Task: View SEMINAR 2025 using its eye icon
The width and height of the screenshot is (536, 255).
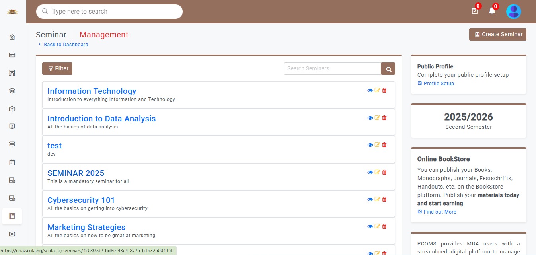Action: click(370, 172)
